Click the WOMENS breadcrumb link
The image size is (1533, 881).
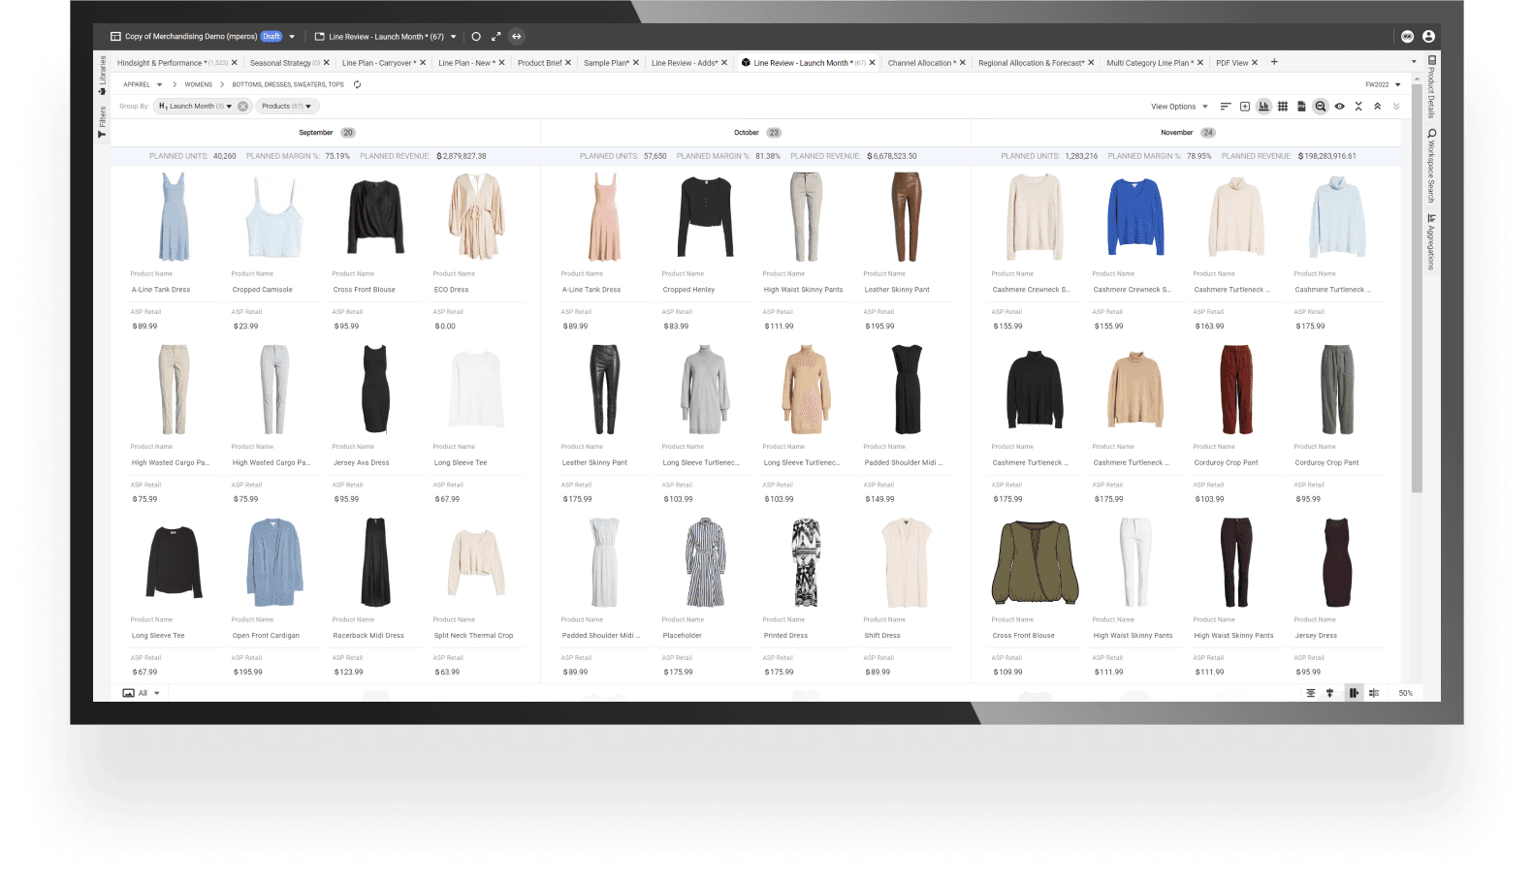tap(199, 84)
